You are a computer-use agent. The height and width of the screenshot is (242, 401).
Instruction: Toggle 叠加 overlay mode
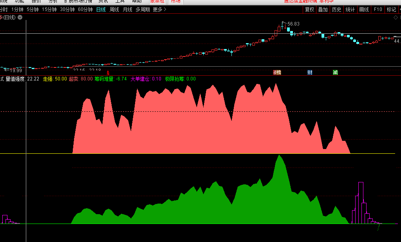pyautogui.click(x=323, y=9)
